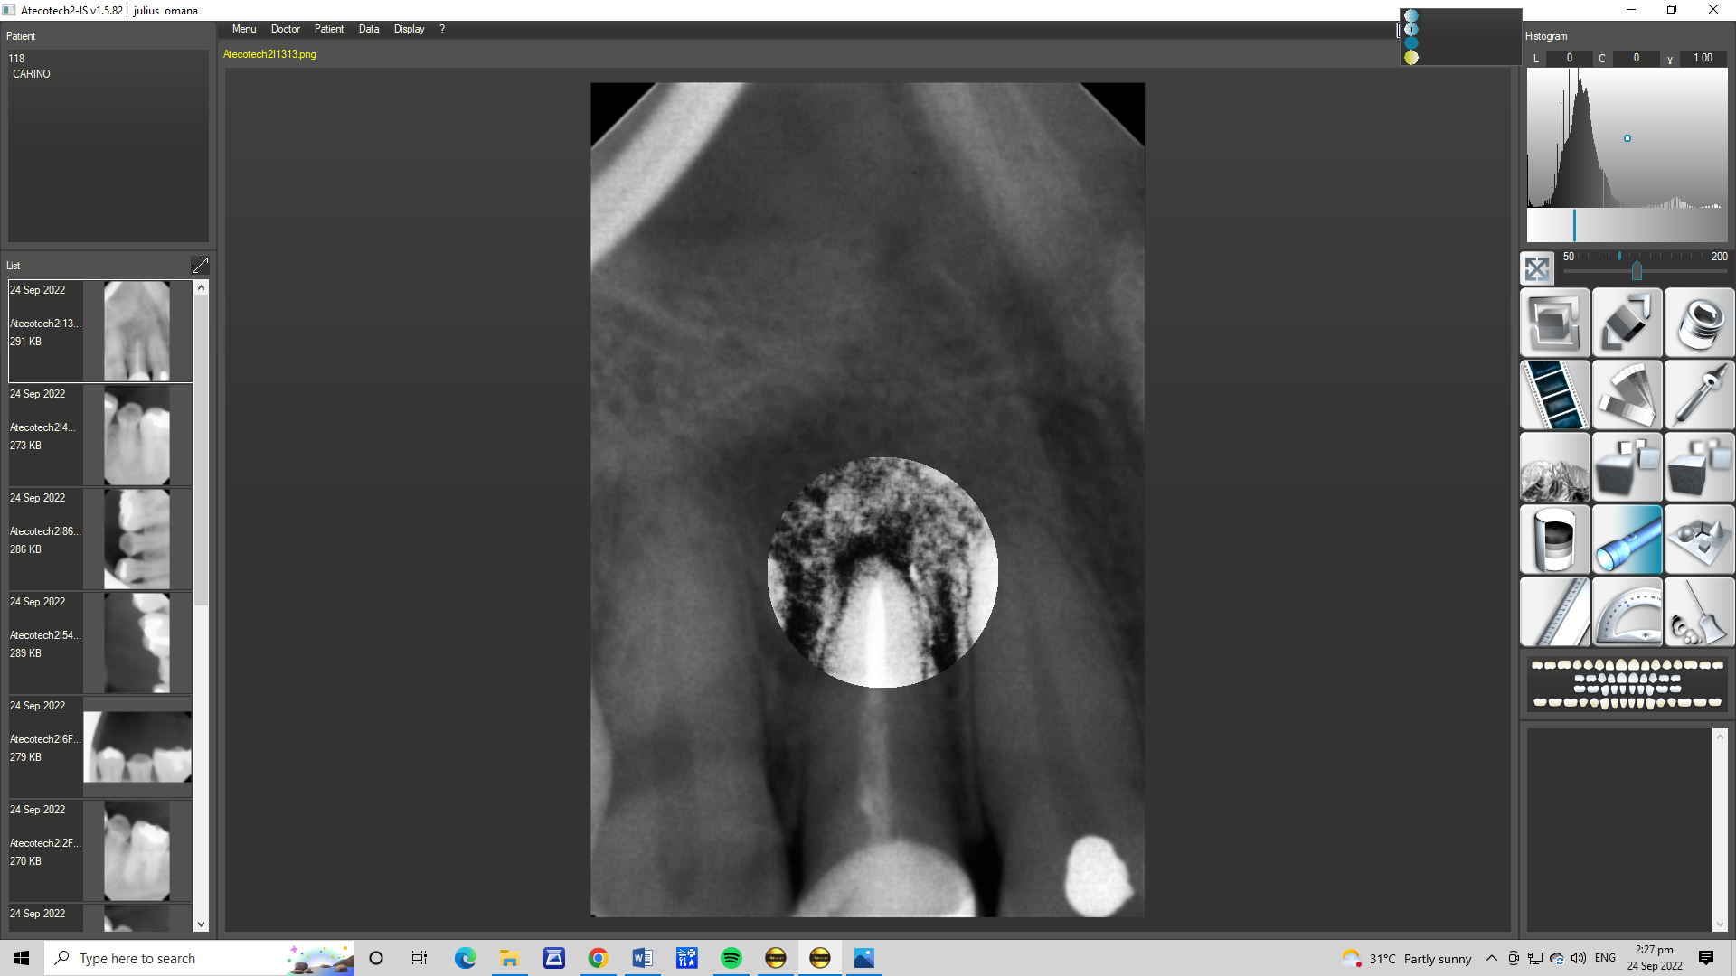This screenshot has width=1736, height=976.
Task: Click the cylinder grayscale levels tool
Action: coord(1554,540)
